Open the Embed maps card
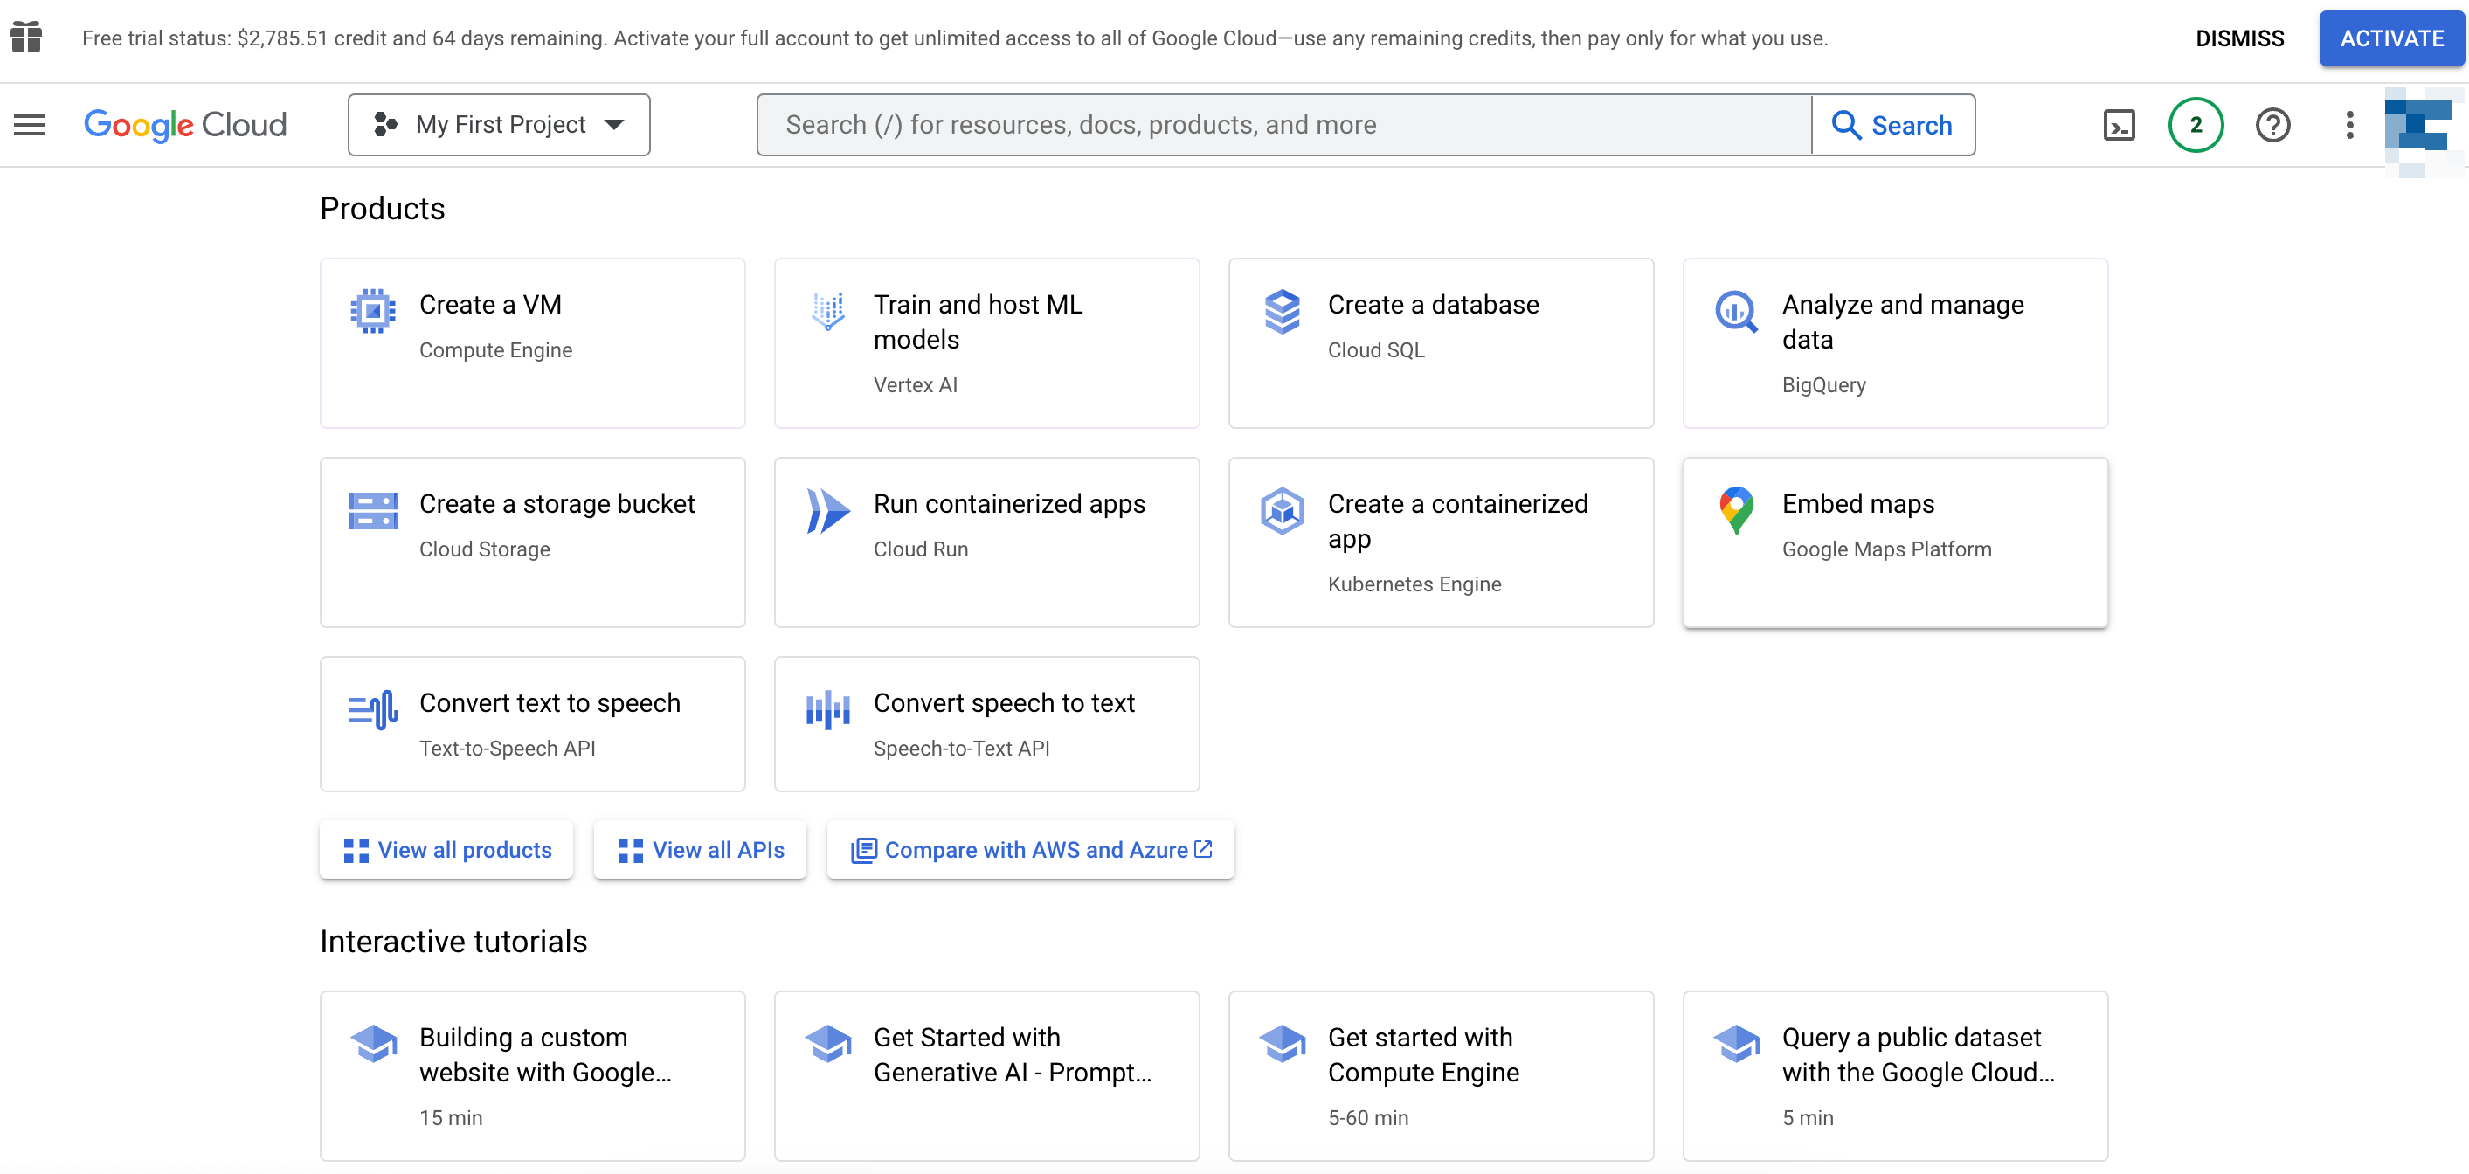The width and height of the screenshot is (2469, 1174). [x=1896, y=542]
